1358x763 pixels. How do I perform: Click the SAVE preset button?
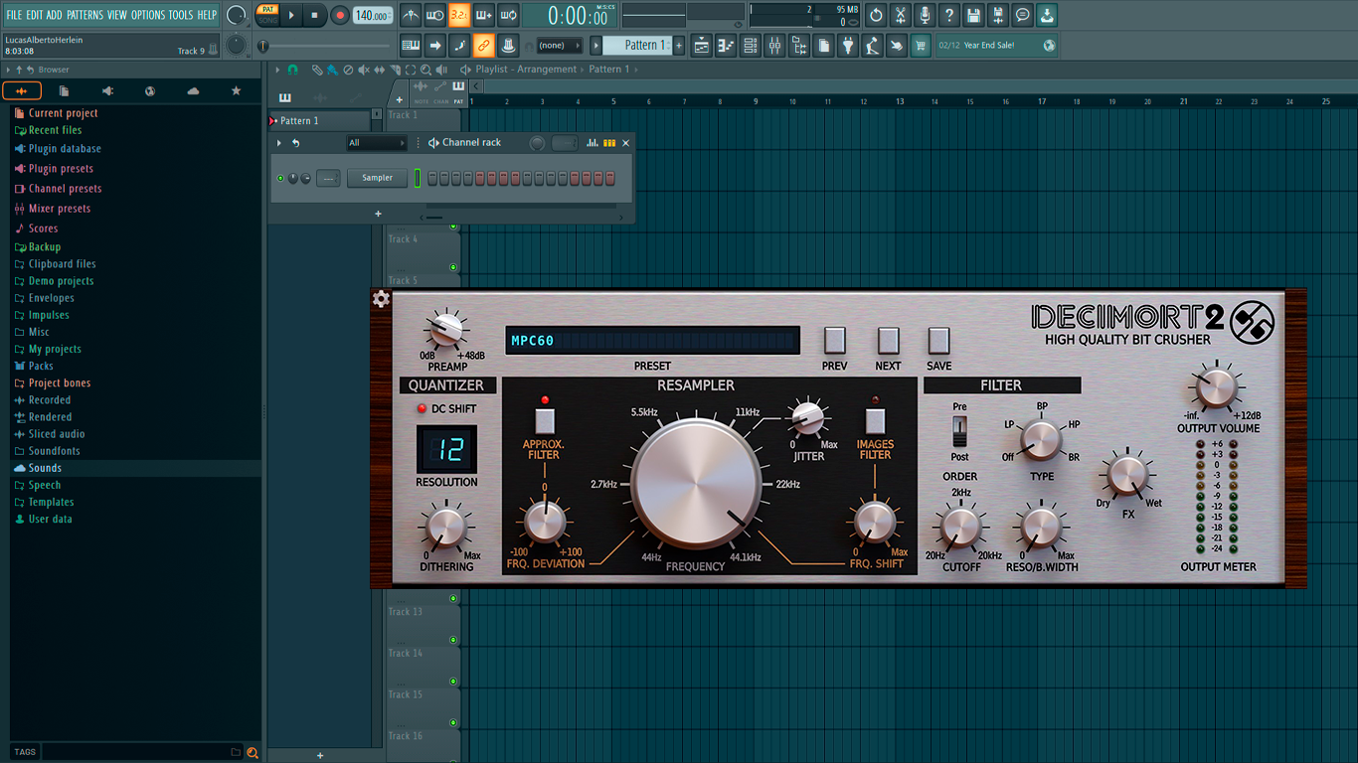point(938,341)
